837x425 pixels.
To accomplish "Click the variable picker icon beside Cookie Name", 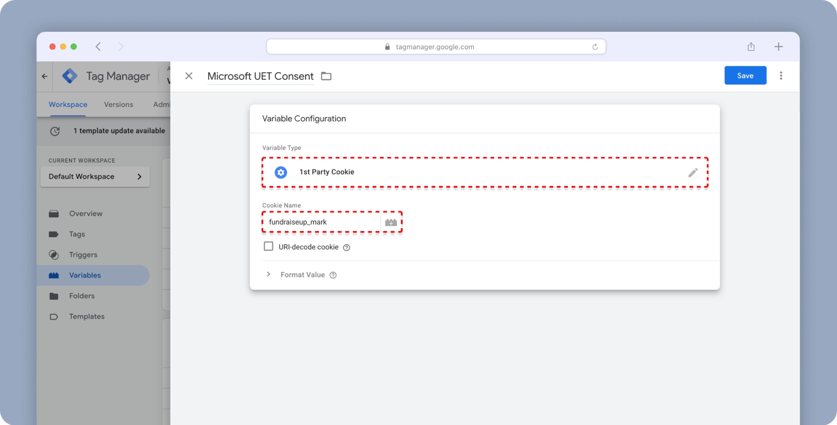I will (x=391, y=223).
